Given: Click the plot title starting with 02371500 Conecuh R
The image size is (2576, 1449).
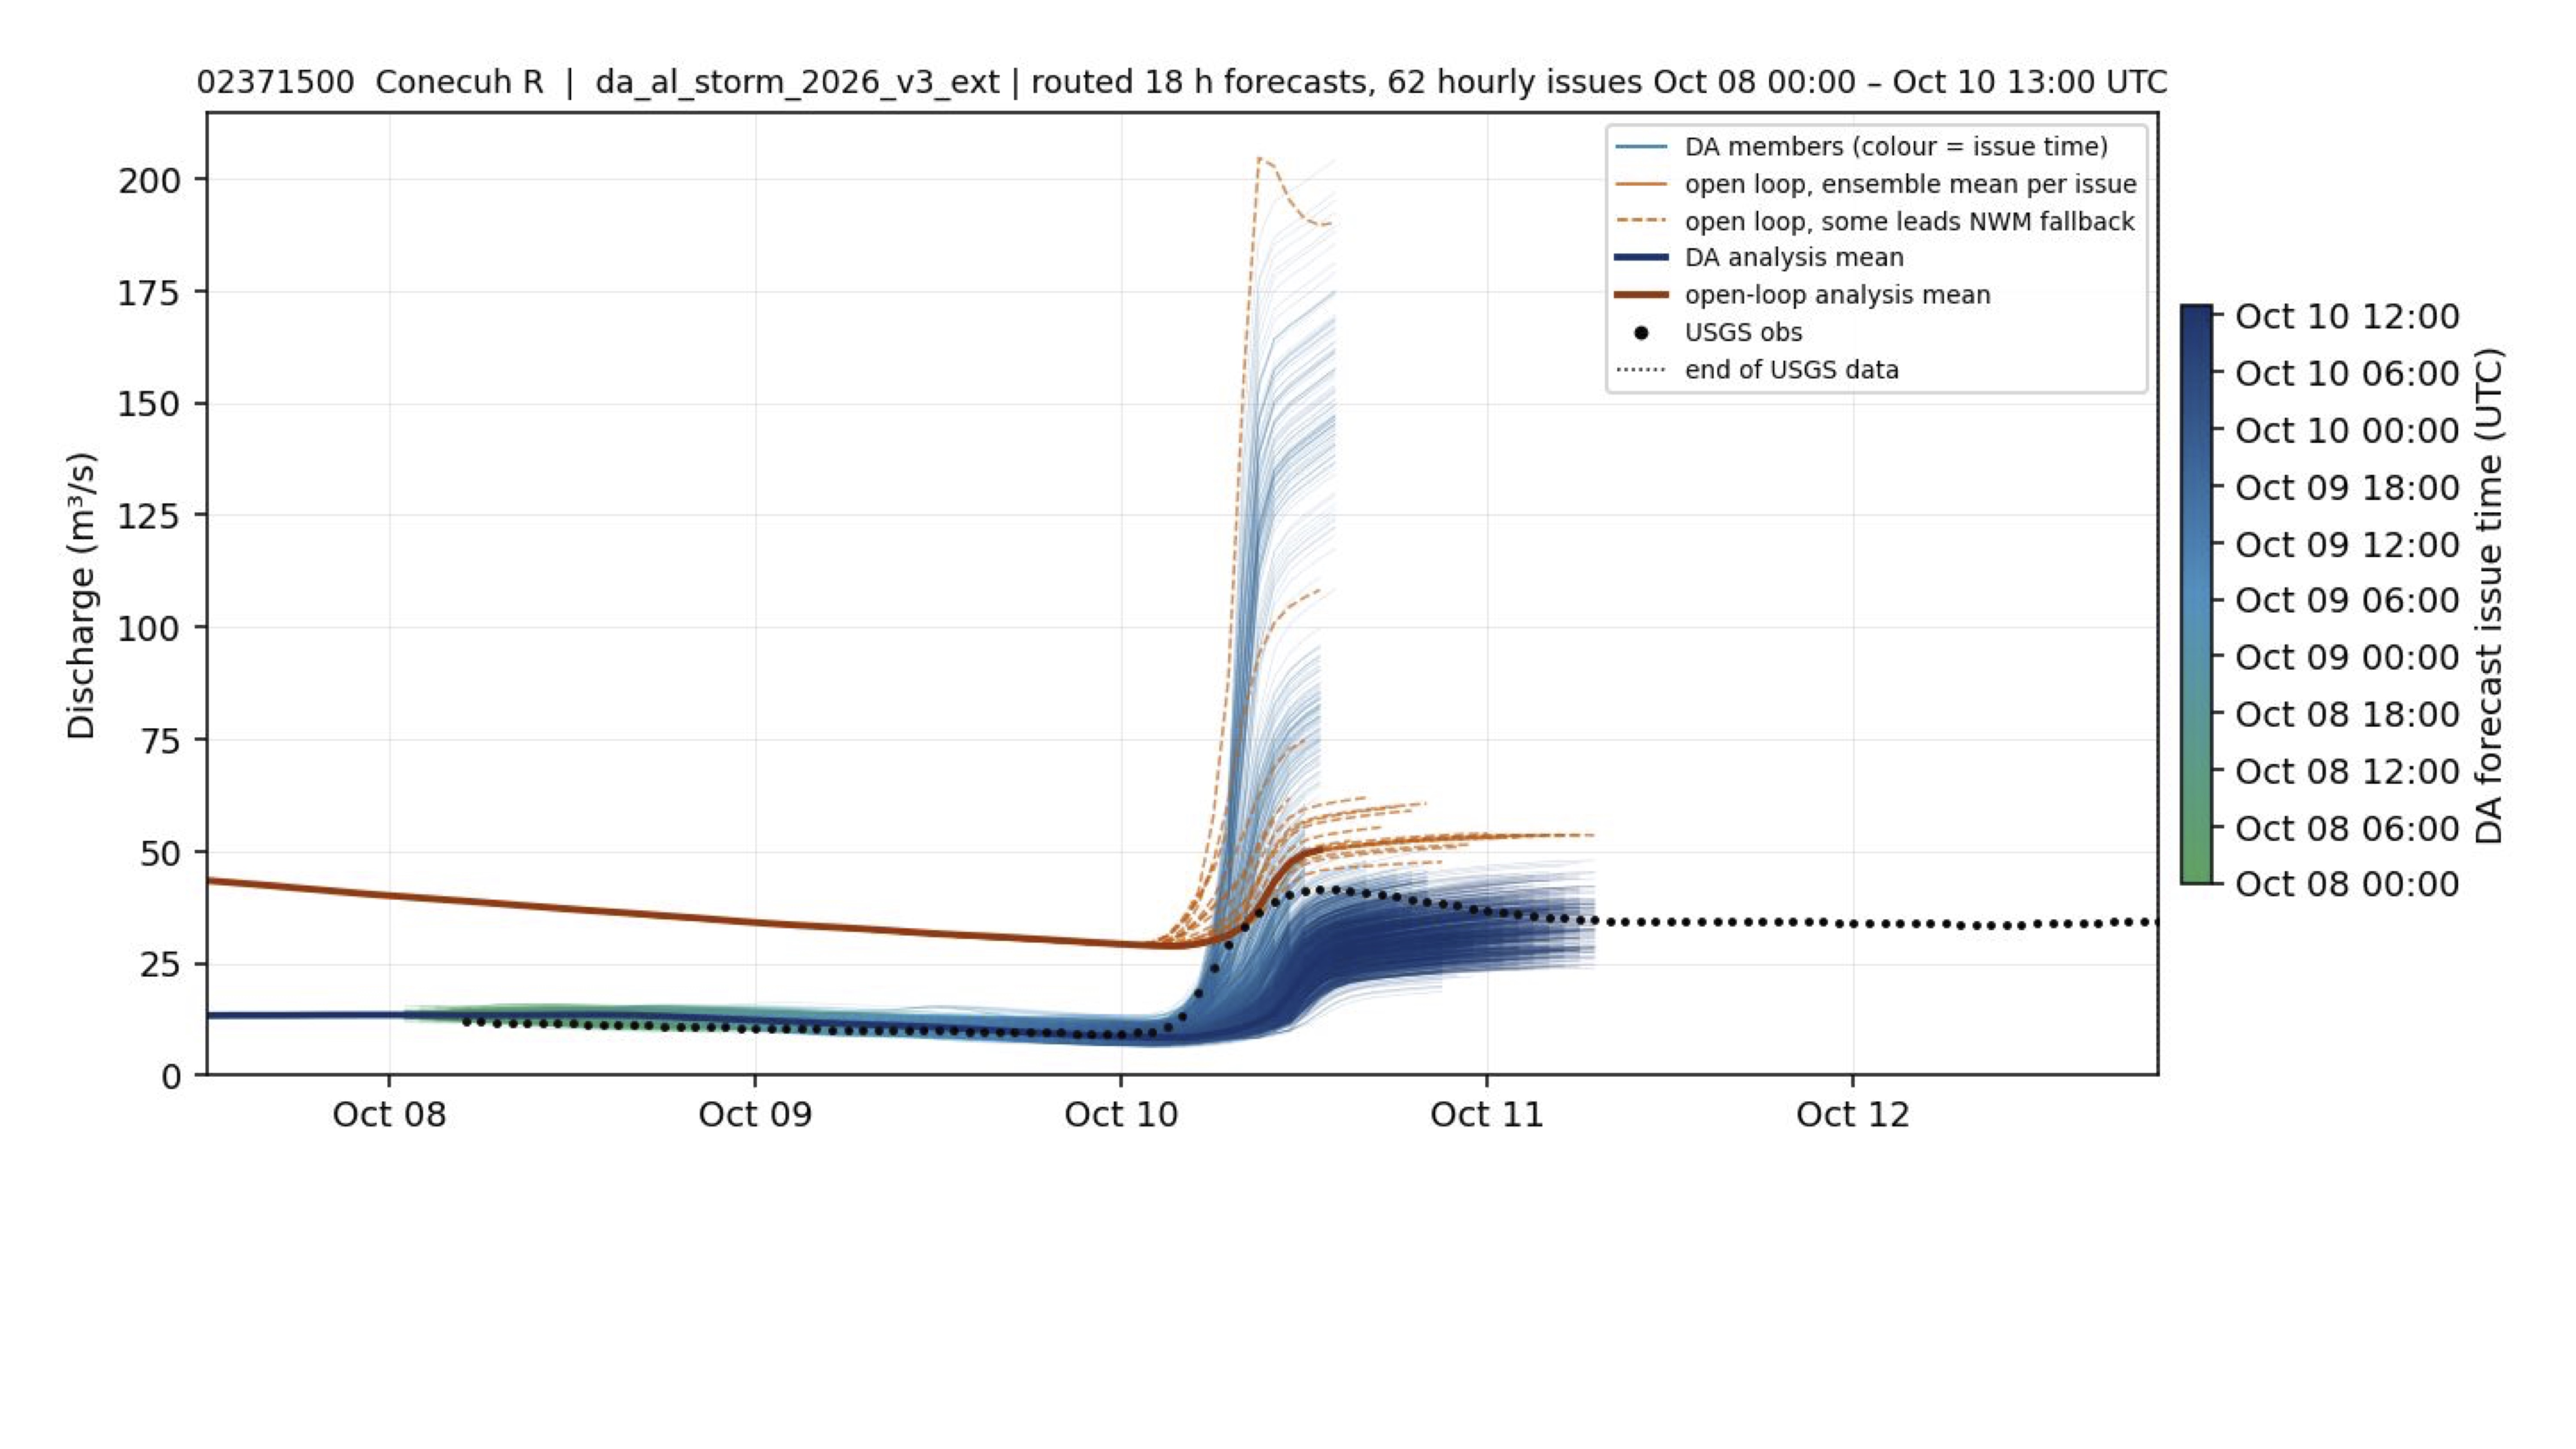Looking at the screenshot, I should 1182,82.
